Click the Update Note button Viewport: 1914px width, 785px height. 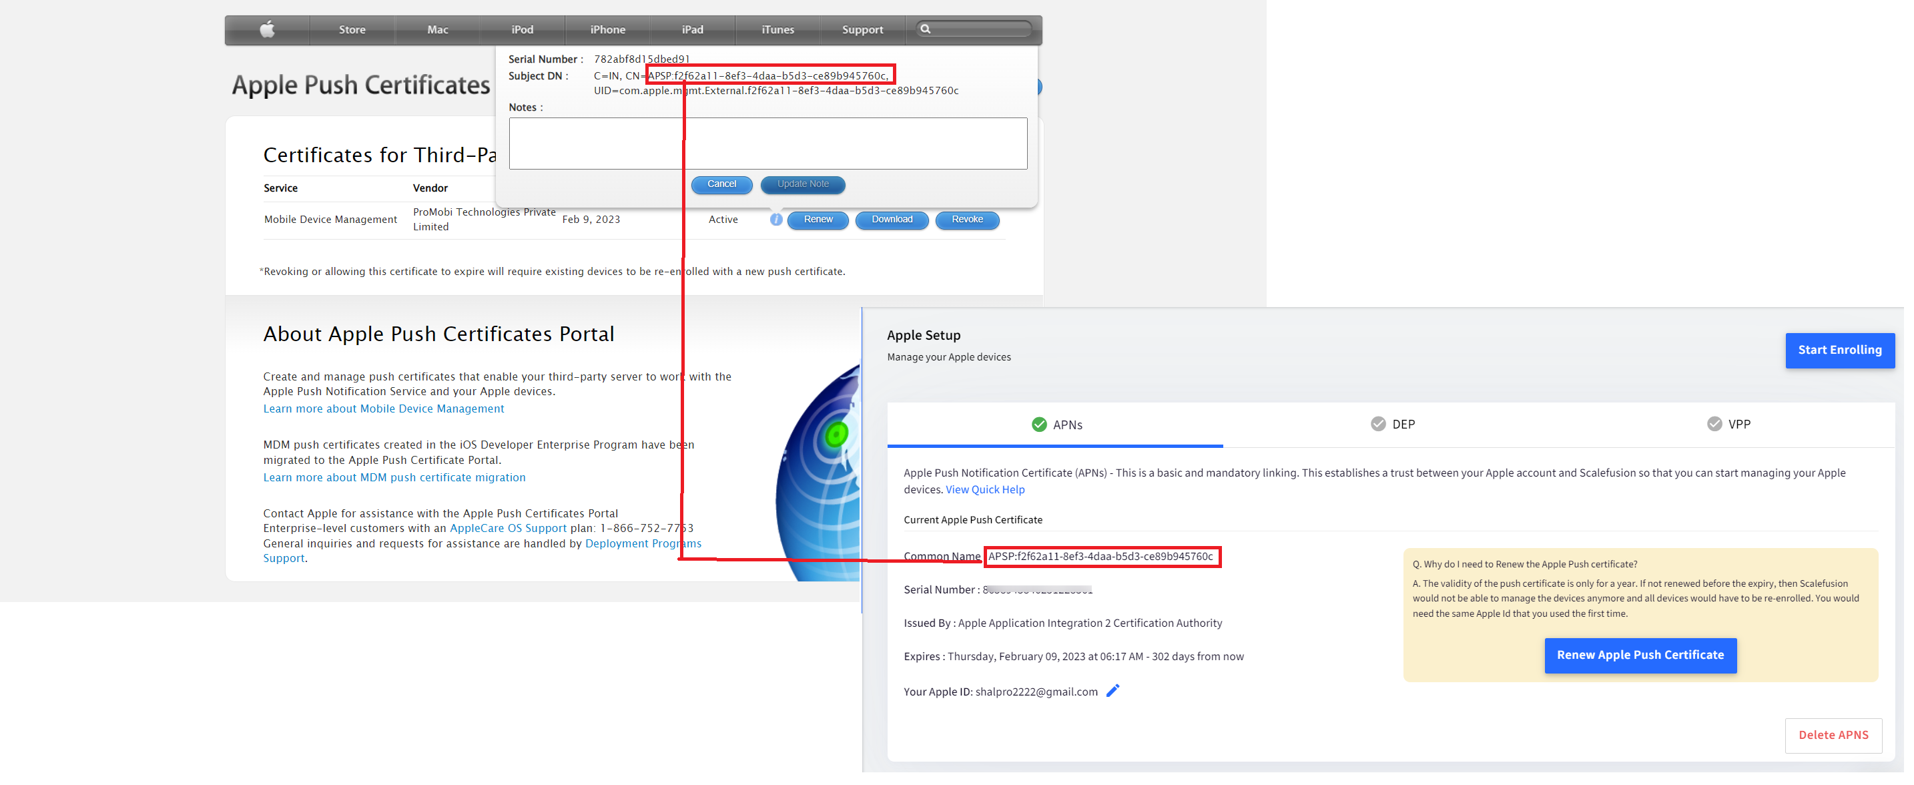pyautogui.click(x=802, y=184)
